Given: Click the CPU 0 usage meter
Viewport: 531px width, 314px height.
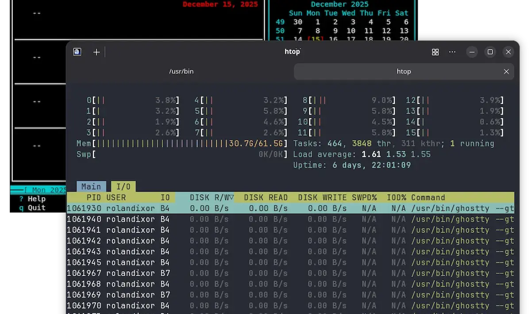Looking at the screenshot, I should click(x=133, y=100).
